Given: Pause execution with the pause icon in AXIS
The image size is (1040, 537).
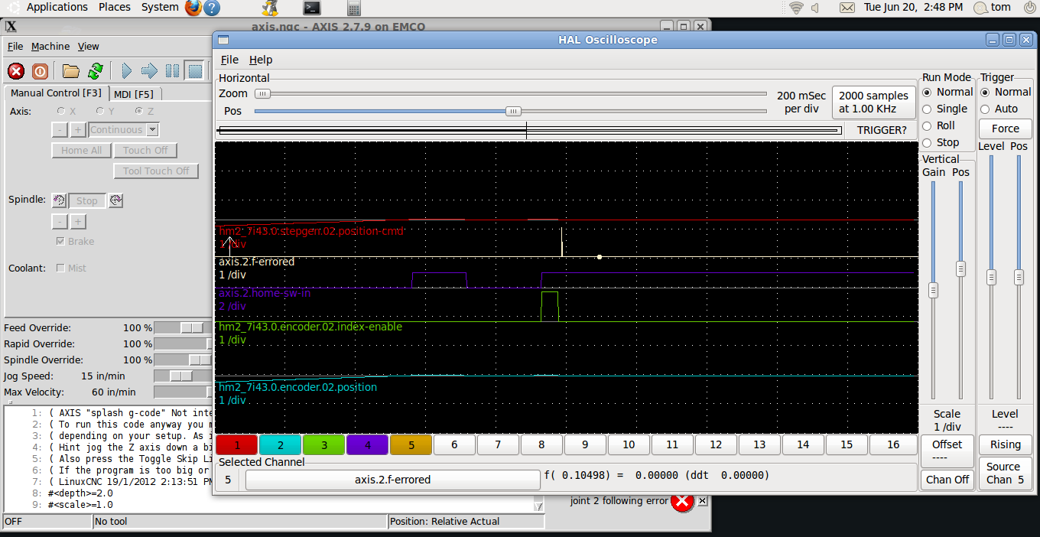Looking at the screenshot, I should (x=173, y=71).
